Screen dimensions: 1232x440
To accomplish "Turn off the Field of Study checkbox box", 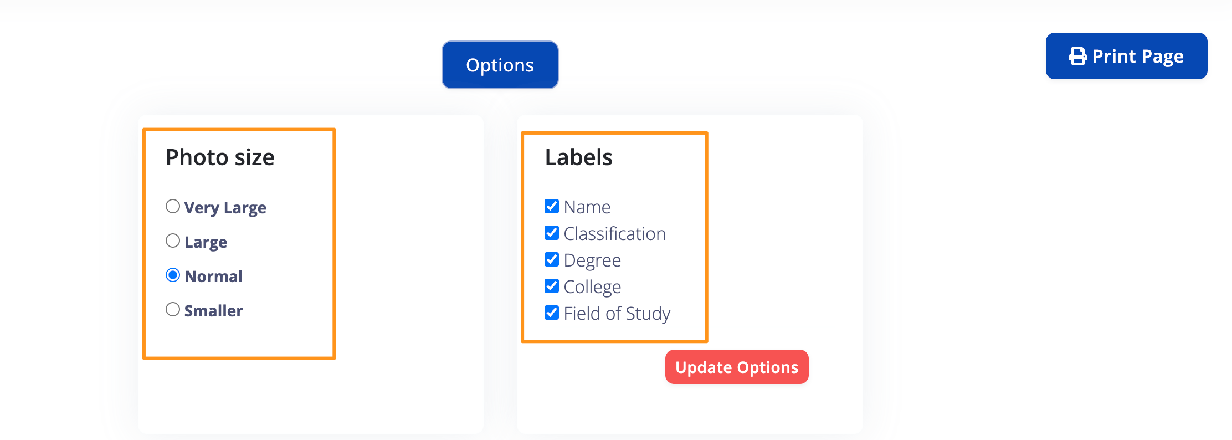I will point(552,313).
